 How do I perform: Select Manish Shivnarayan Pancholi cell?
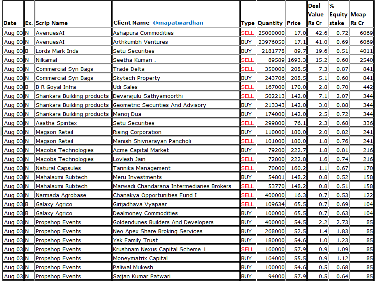(x=176, y=141)
